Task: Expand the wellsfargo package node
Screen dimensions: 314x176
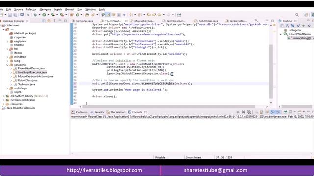Action: [x=7, y=88]
